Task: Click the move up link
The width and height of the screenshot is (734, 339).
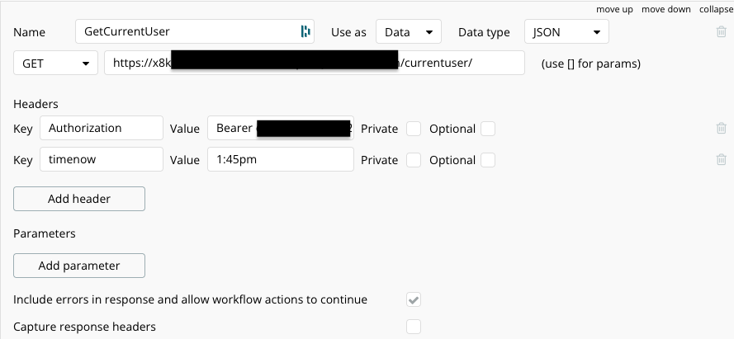Action: tap(614, 9)
